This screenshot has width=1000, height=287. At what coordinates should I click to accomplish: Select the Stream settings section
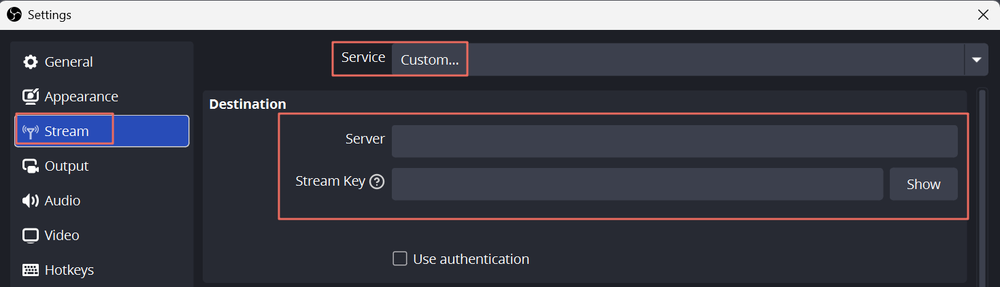(102, 131)
